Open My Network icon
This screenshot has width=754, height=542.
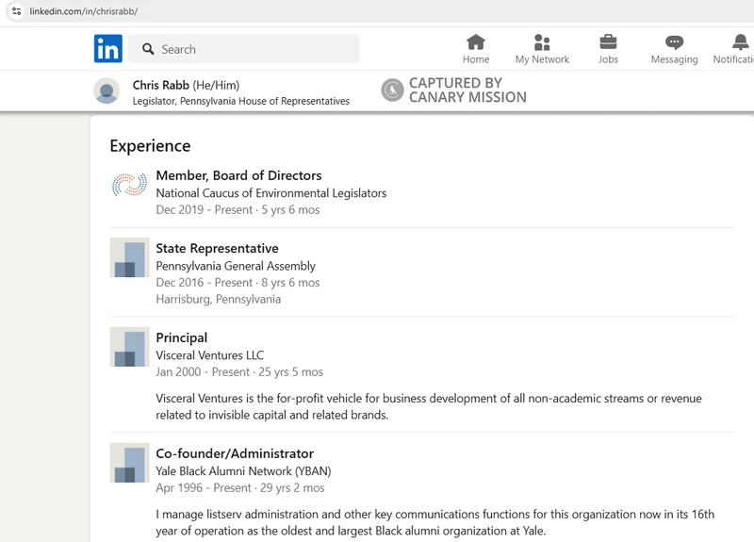542,42
